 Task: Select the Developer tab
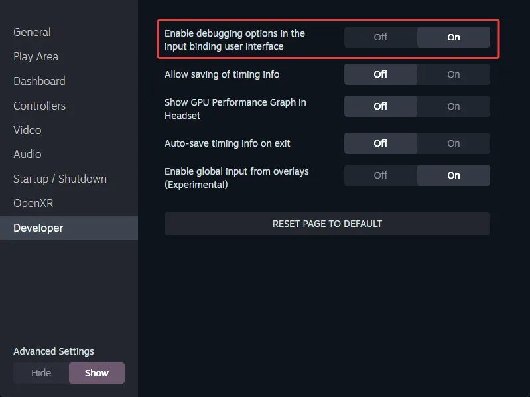click(38, 228)
